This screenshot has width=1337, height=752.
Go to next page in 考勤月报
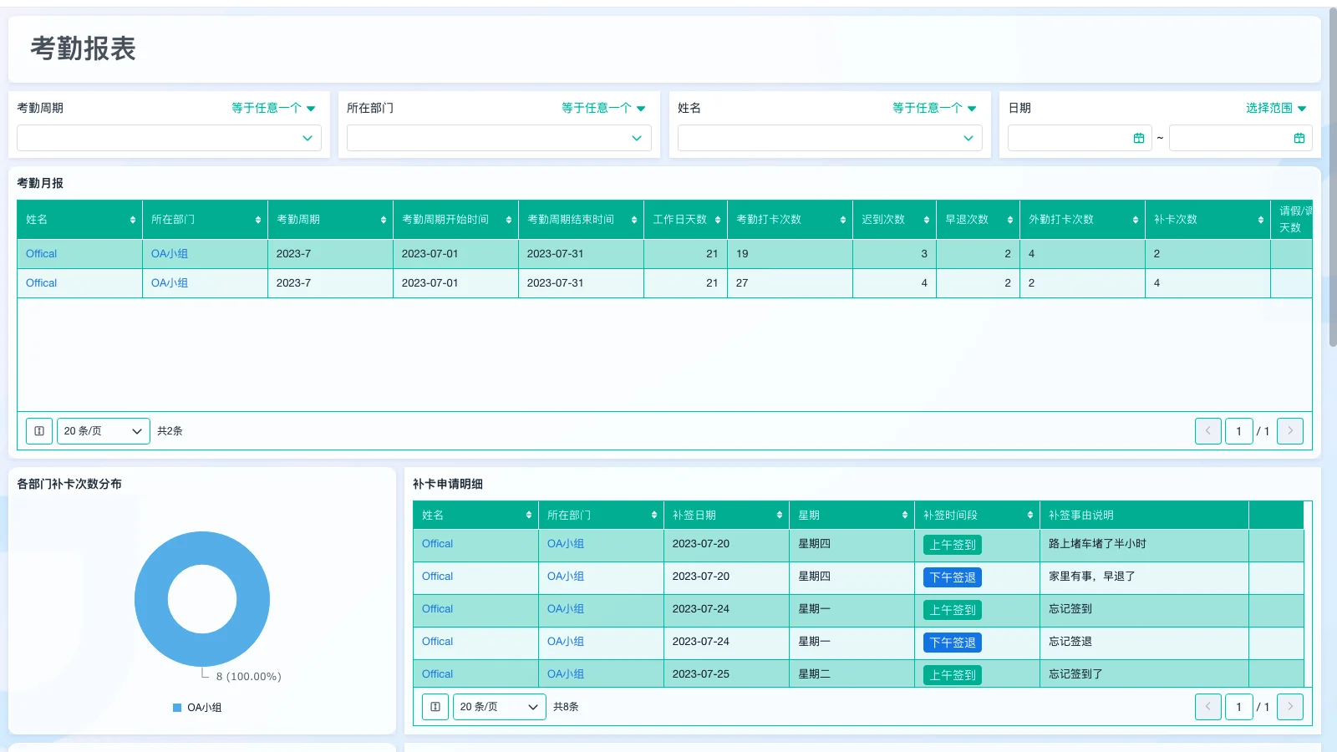click(1289, 431)
